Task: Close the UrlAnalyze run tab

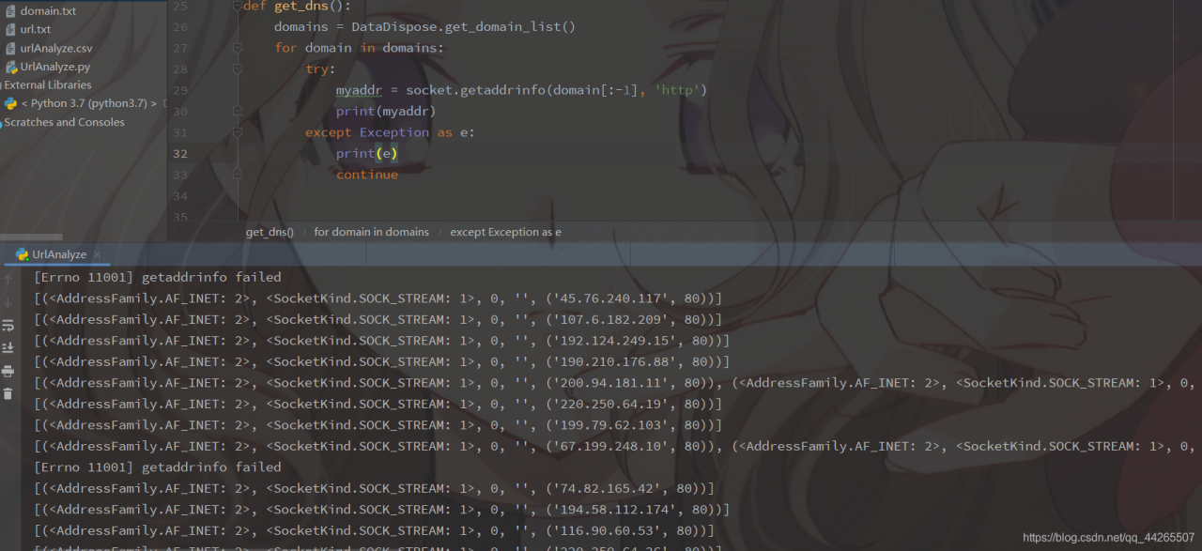Action: point(97,255)
